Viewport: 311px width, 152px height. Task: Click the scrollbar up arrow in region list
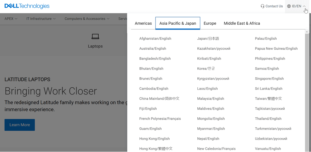pos(307,32)
